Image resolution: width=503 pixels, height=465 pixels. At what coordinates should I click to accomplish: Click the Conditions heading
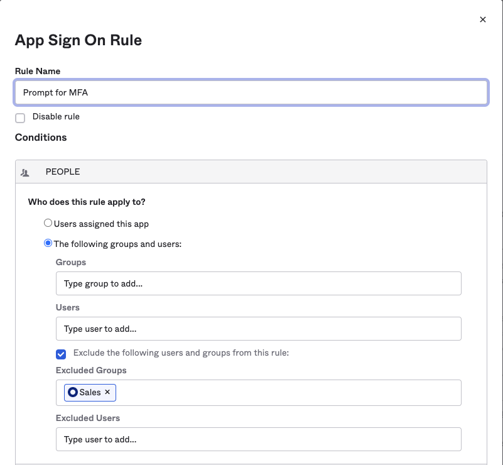(41, 137)
